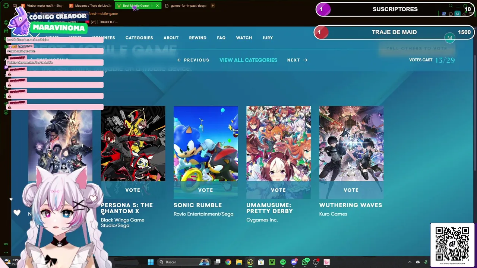The height and width of the screenshot is (268, 477).
Task: Open the REWIND nav menu item
Action: 198,38
